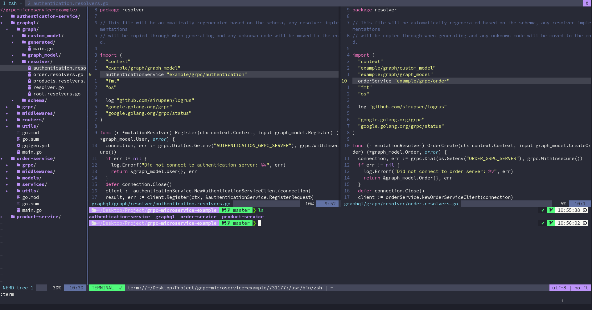This screenshot has width=592, height=310.
Task: Open gqlgen.yml config file
Action: pos(36,146)
